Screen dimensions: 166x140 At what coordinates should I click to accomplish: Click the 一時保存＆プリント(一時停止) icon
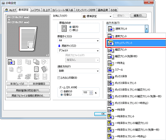[x=110, y=136]
